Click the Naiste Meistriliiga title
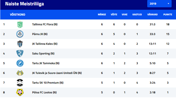The width and height of the screenshot is (176, 98). point(24,4)
